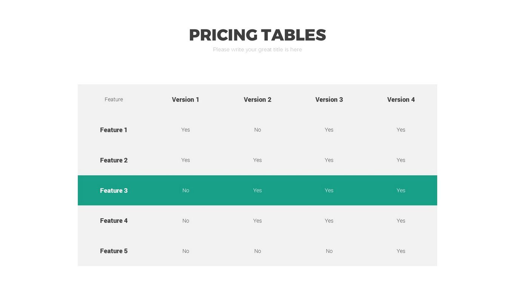Select the Feature header cell
The width and height of the screenshot is (515, 290).
114,99
